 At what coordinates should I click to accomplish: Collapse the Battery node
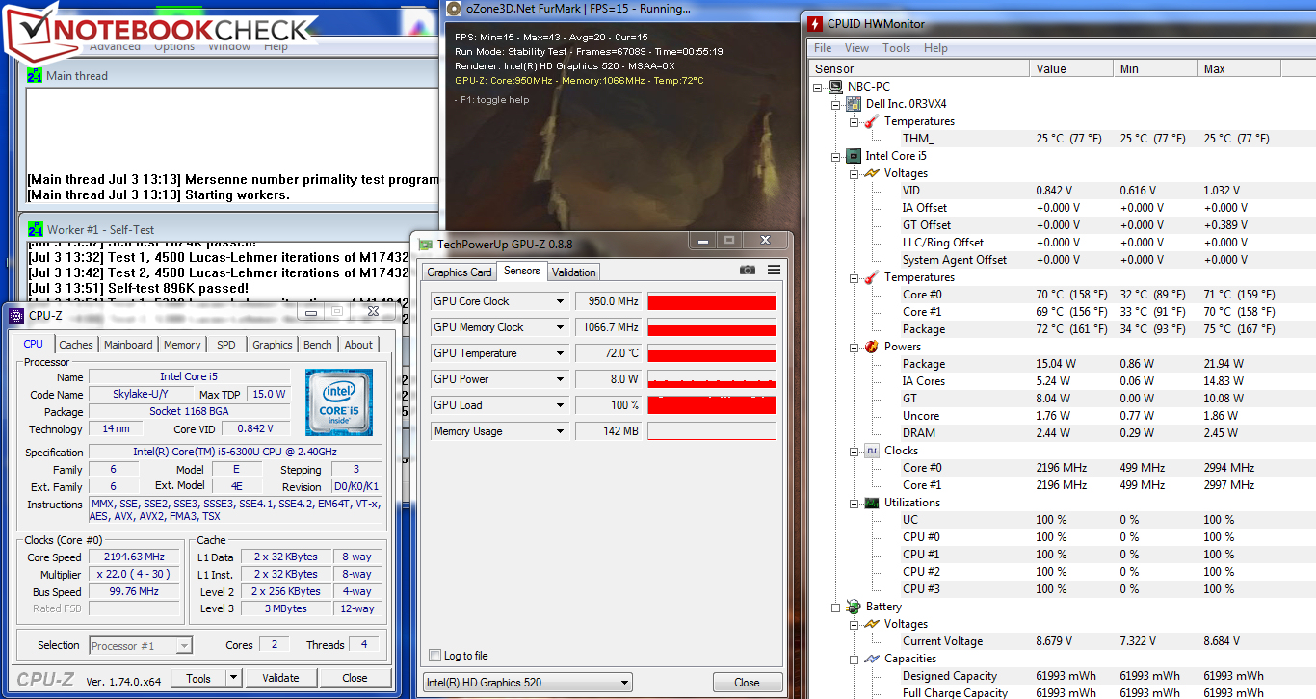point(837,607)
